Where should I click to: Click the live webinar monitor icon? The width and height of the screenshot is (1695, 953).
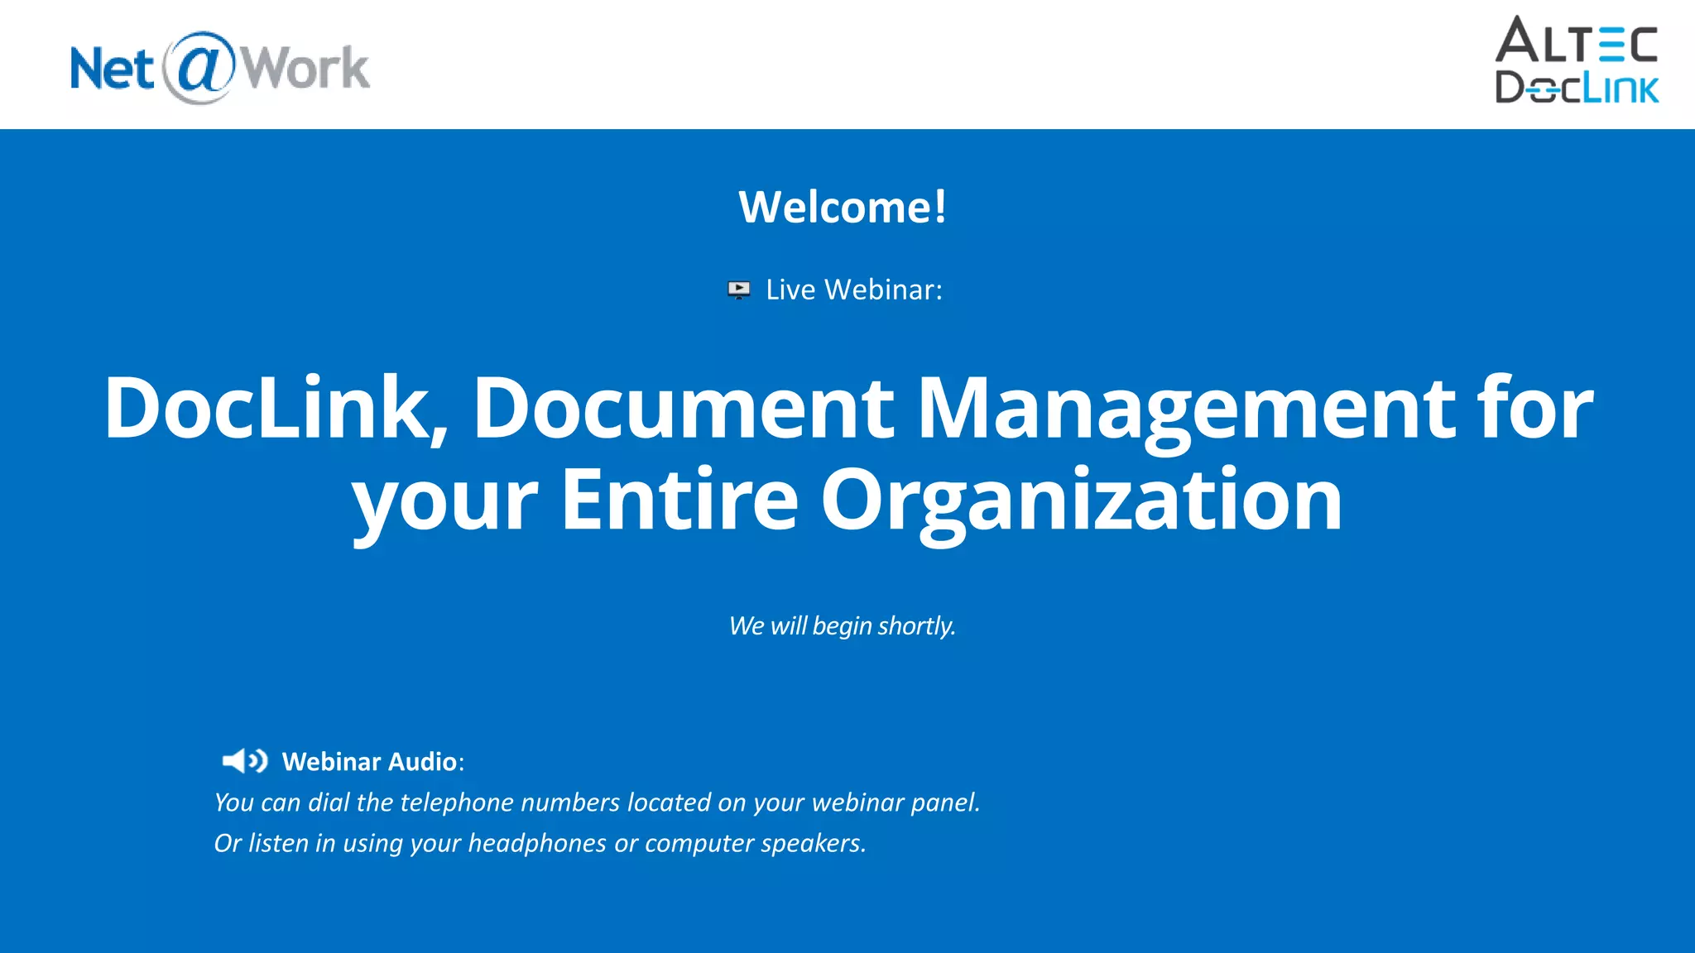(x=738, y=290)
